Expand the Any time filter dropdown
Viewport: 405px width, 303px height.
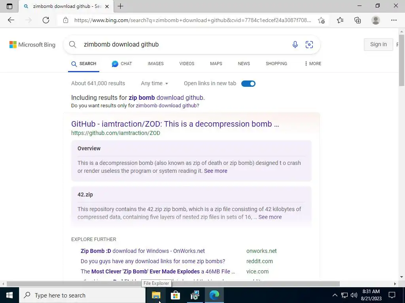click(155, 84)
